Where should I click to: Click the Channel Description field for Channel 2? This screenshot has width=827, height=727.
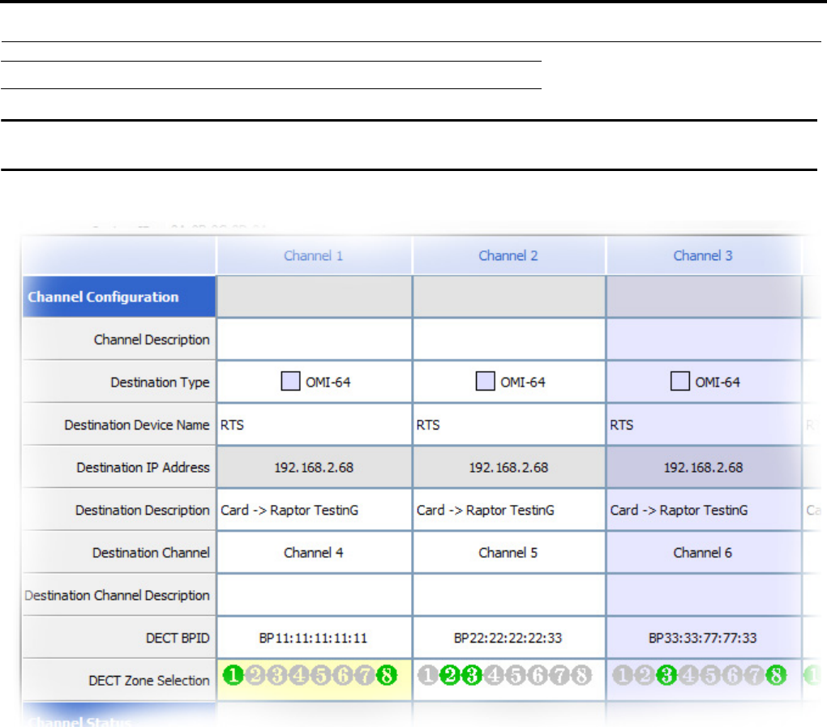click(x=509, y=340)
